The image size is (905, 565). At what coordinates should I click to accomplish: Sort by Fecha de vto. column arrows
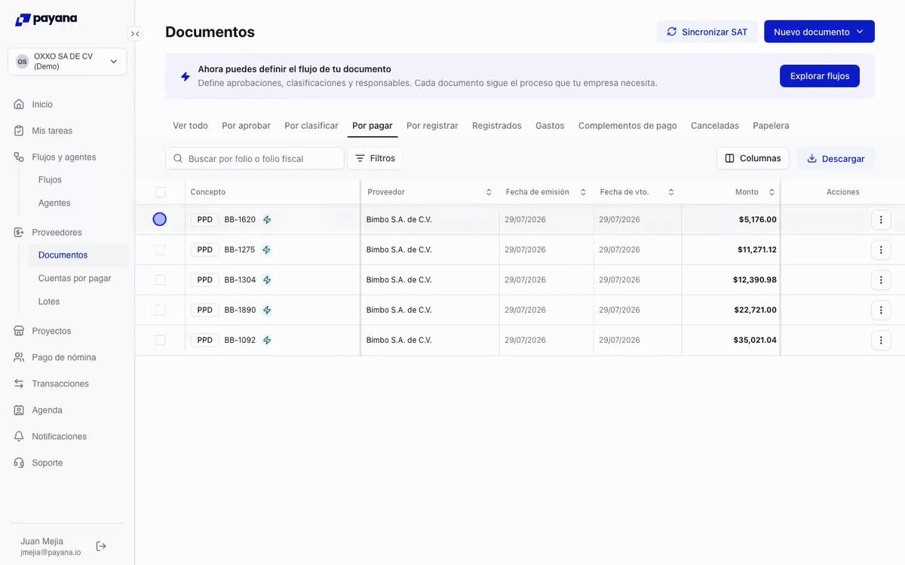pyautogui.click(x=671, y=192)
